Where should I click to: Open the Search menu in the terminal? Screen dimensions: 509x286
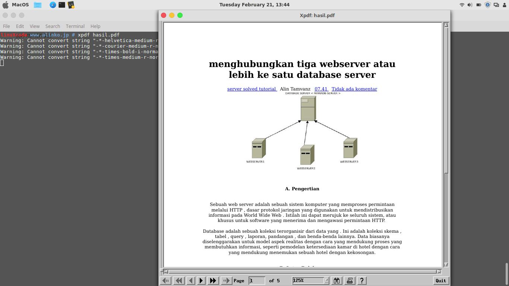(x=53, y=26)
